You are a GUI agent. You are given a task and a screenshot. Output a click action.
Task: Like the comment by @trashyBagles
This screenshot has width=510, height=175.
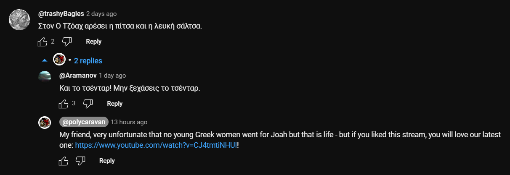(x=42, y=42)
